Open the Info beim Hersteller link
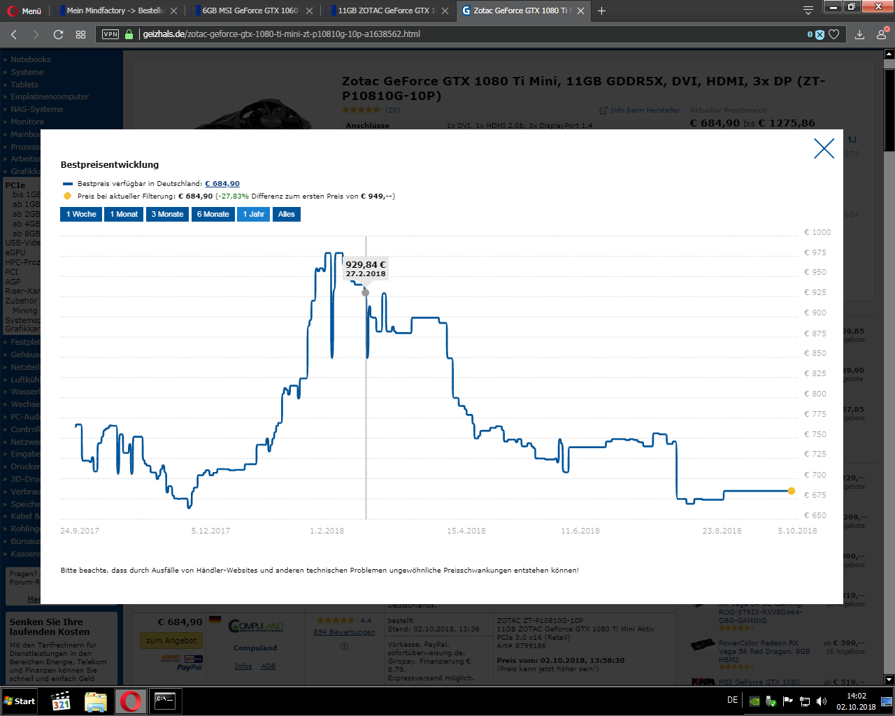The width and height of the screenshot is (895, 716). (x=640, y=110)
